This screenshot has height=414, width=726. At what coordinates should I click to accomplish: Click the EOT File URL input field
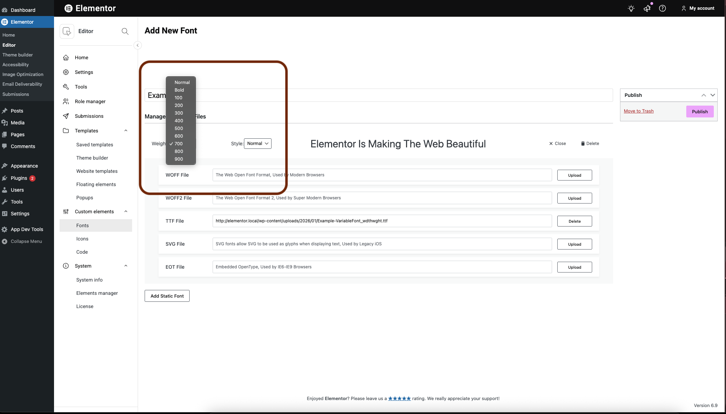[x=382, y=267]
